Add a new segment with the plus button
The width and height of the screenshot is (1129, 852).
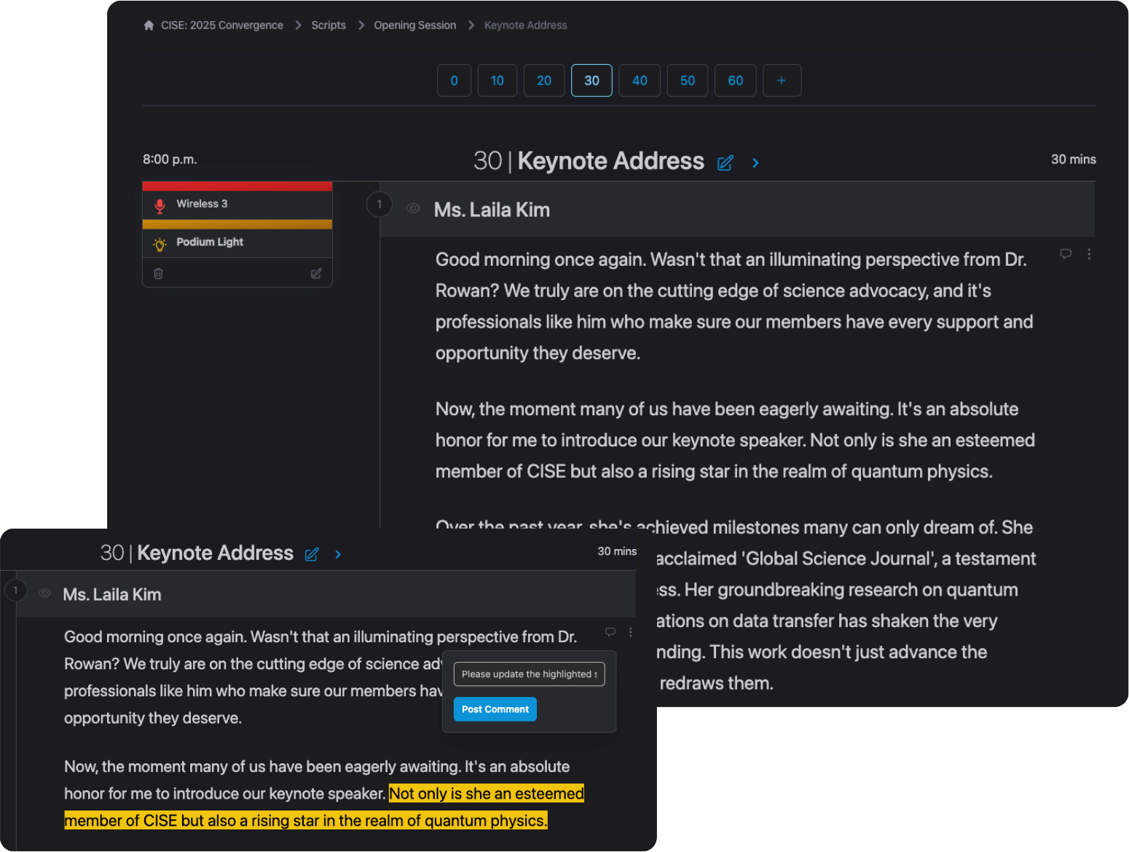[782, 81]
